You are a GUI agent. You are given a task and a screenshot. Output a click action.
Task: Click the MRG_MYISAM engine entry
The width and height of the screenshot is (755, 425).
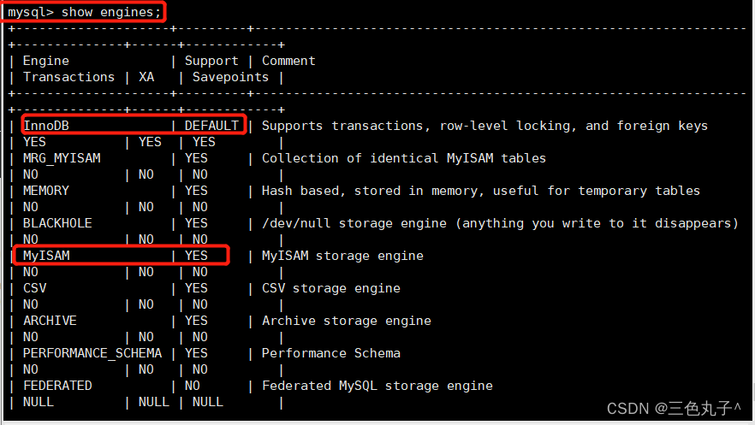62,158
